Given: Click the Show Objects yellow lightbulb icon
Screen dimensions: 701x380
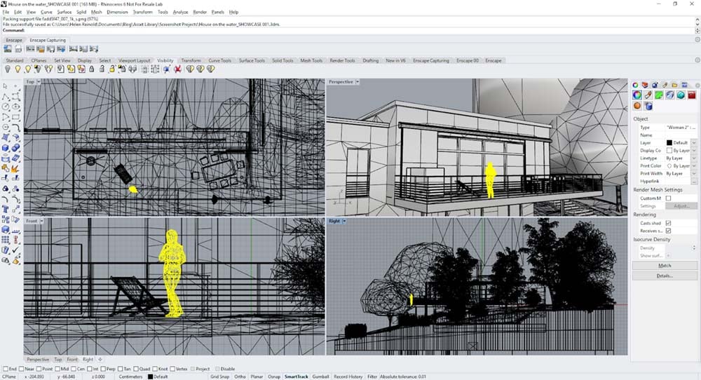Looking at the screenshot, I should [x=18, y=69].
